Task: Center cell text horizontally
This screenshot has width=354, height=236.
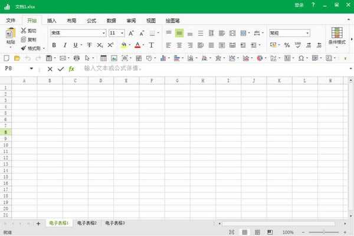Action: (x=179, y=45)
